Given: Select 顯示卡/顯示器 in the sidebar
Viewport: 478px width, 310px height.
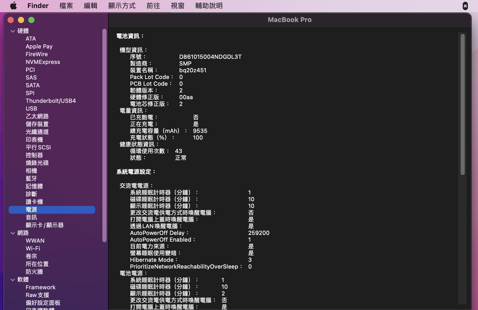Looking at the screenshot, I should 45,225.
